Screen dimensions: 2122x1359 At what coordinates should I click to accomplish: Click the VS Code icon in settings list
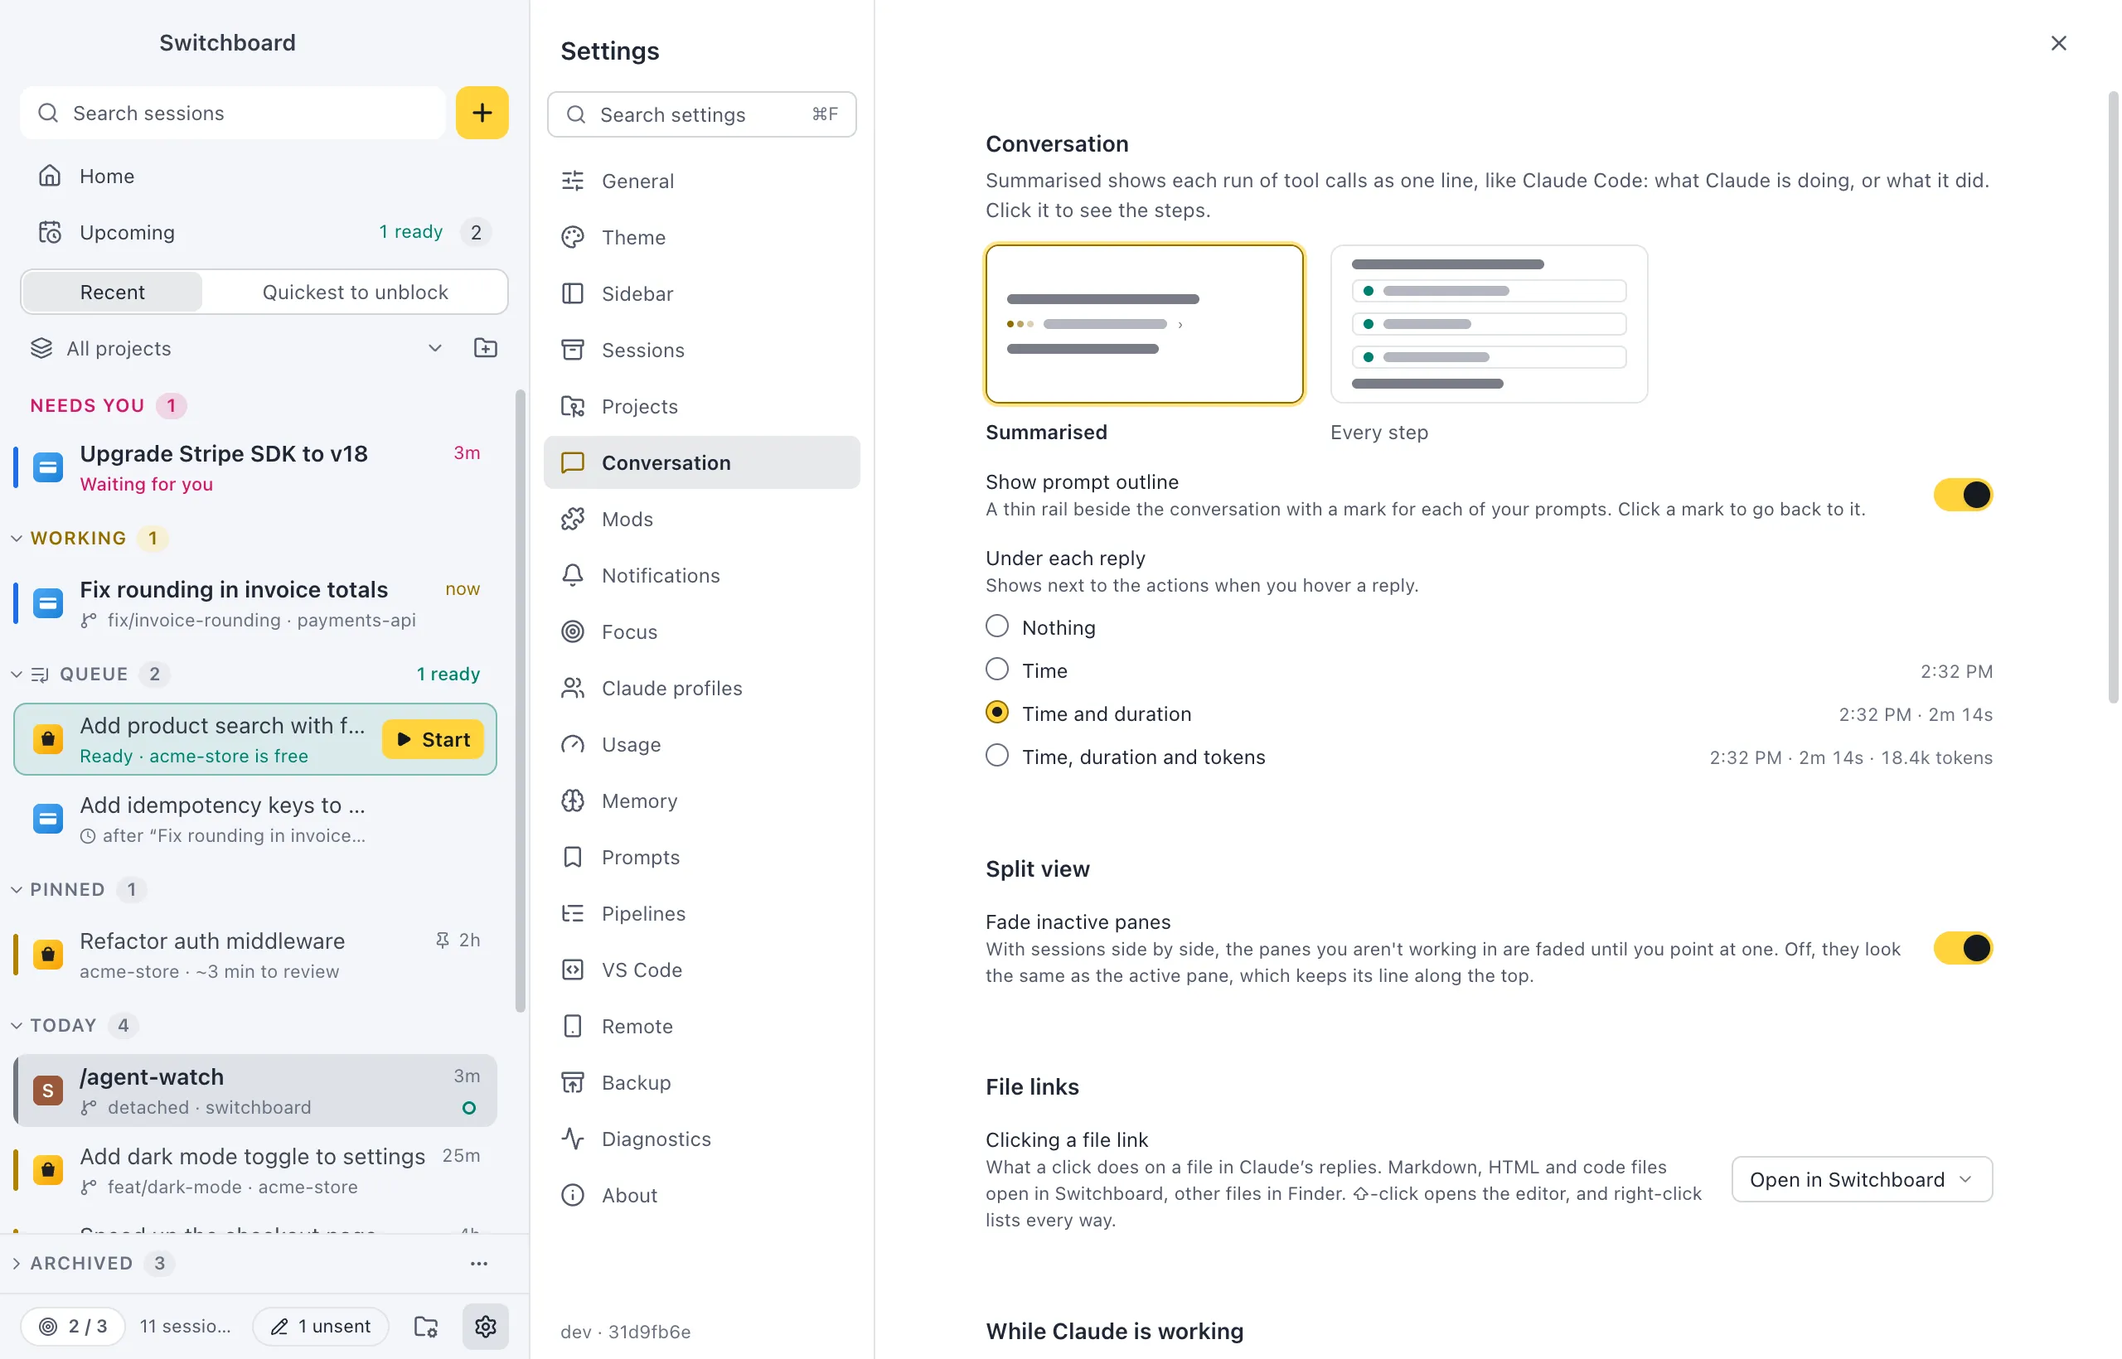573,970
